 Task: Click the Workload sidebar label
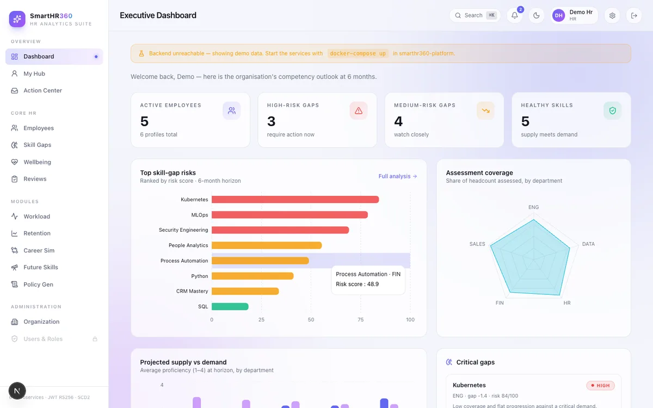point(36,217)
